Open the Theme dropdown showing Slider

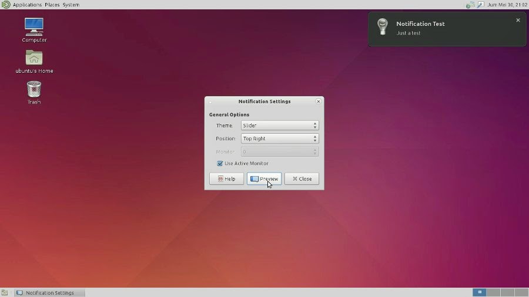click(x=280, y=125)
